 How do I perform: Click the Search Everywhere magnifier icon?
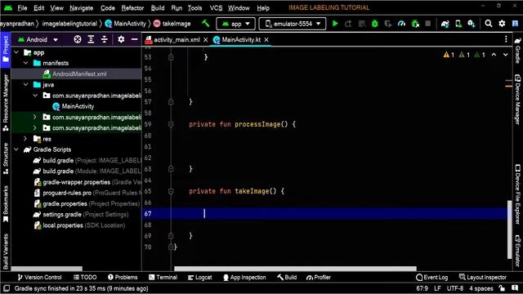click(489, 24)
